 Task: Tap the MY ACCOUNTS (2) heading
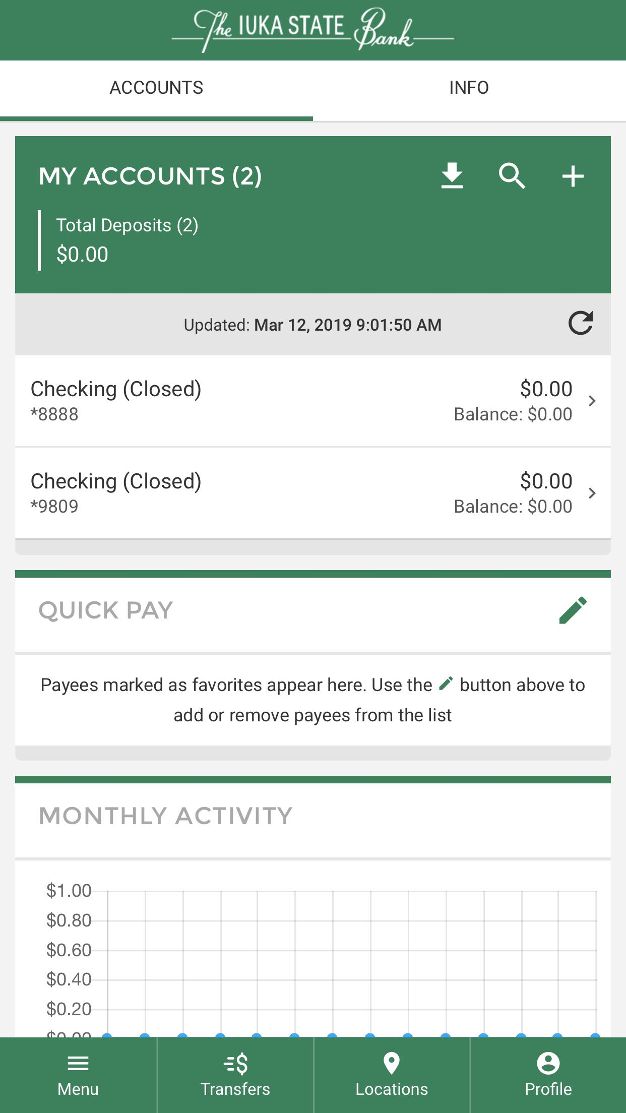(150, 176)
